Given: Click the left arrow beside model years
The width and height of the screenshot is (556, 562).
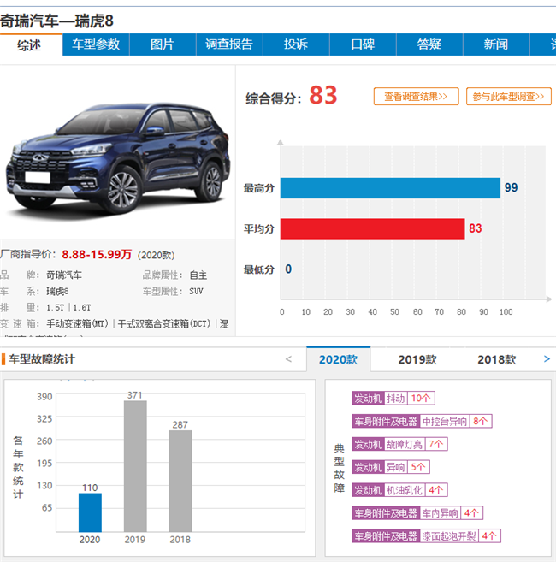Looking at the screenshot, I should pos(289,359).
